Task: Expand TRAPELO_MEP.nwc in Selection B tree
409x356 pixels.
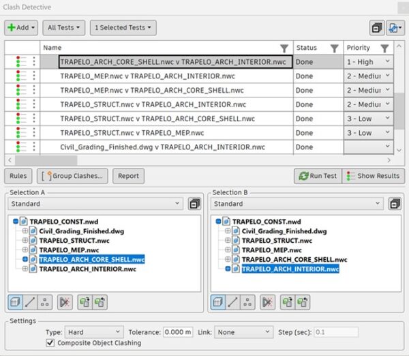Action: coord(228,250)
